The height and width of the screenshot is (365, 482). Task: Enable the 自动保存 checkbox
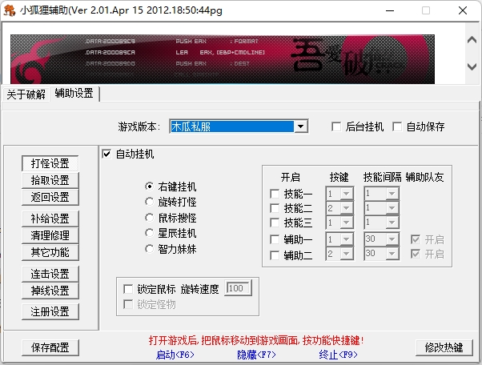[398, 126]
